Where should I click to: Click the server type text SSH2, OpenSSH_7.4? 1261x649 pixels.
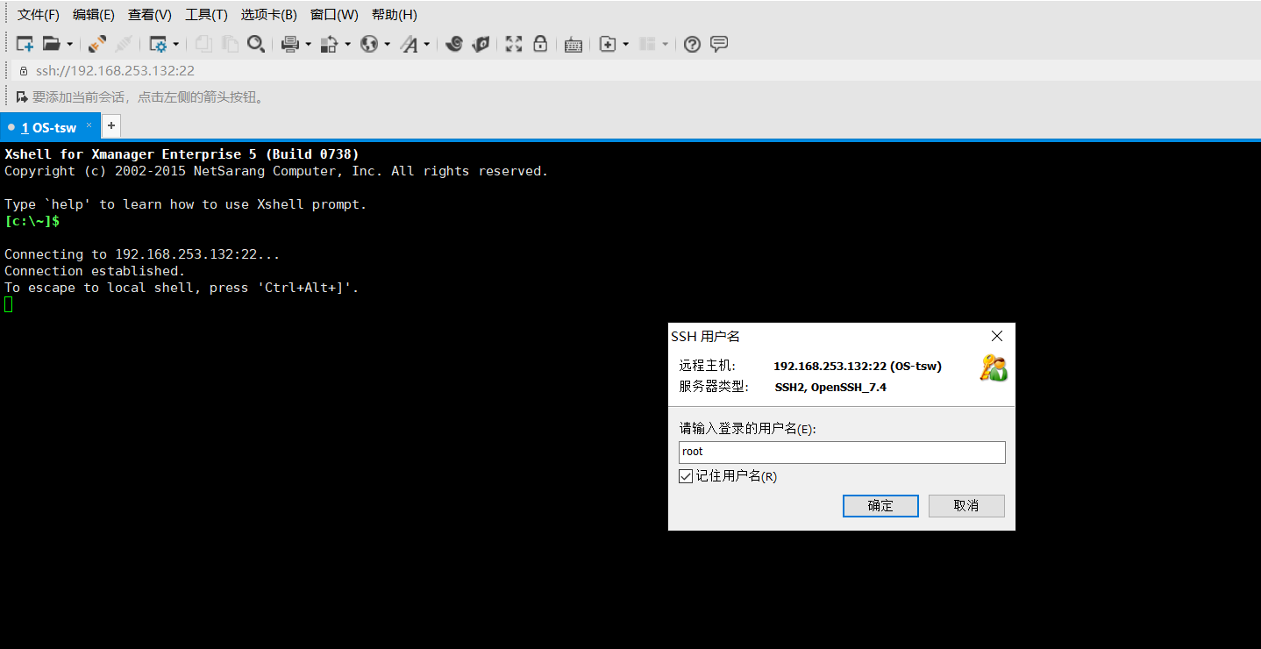[x=830, y=388]
